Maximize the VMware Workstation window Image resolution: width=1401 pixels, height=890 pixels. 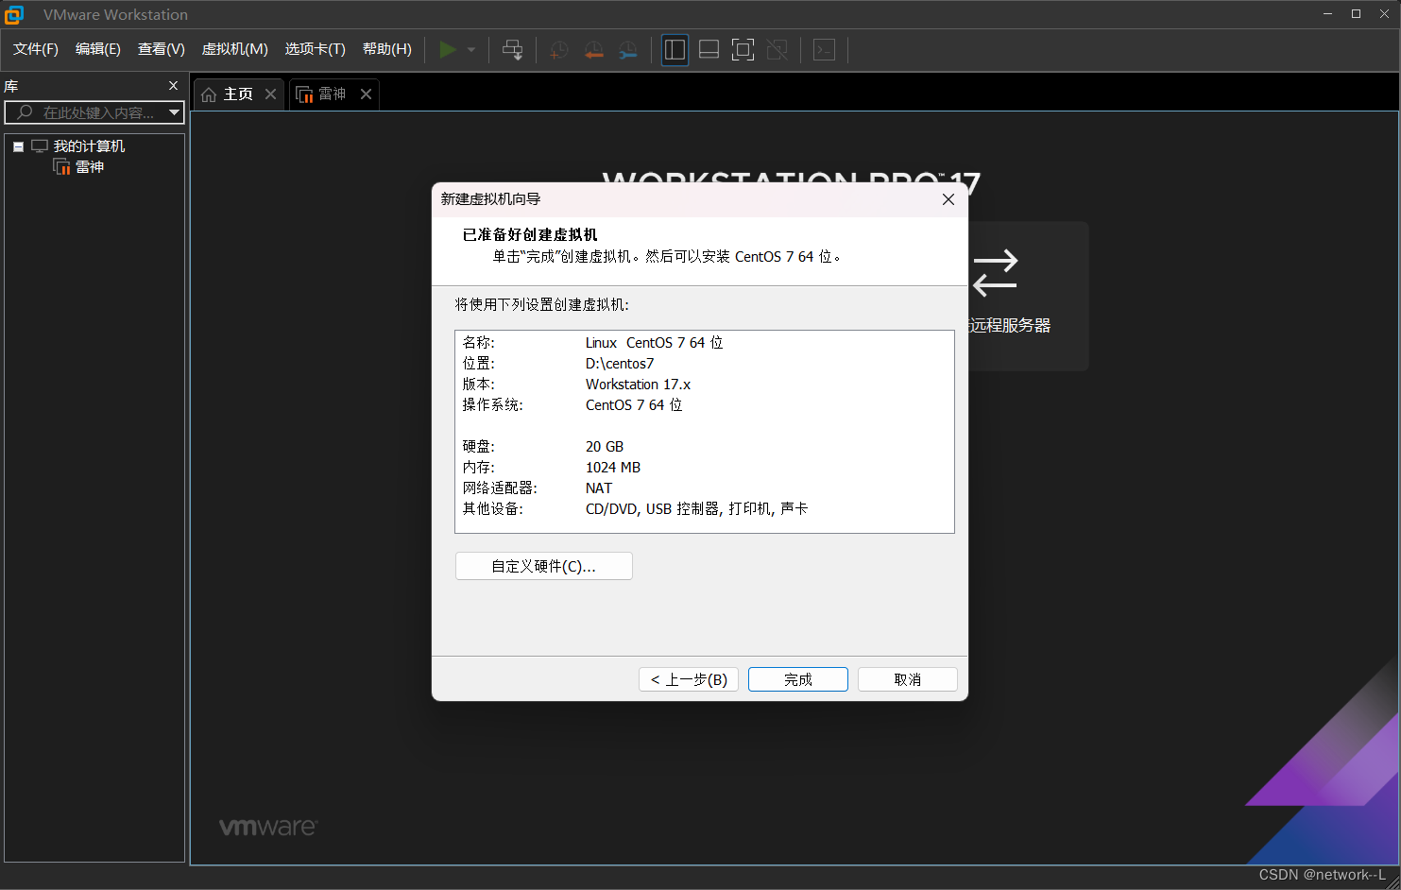(1356, 14)
